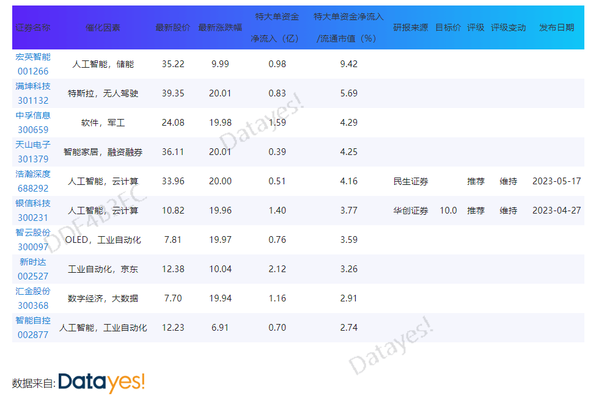The image size is (596, 407).
Task: Open the 汇金股份 300368 stock link
Action: click(33, 298)
